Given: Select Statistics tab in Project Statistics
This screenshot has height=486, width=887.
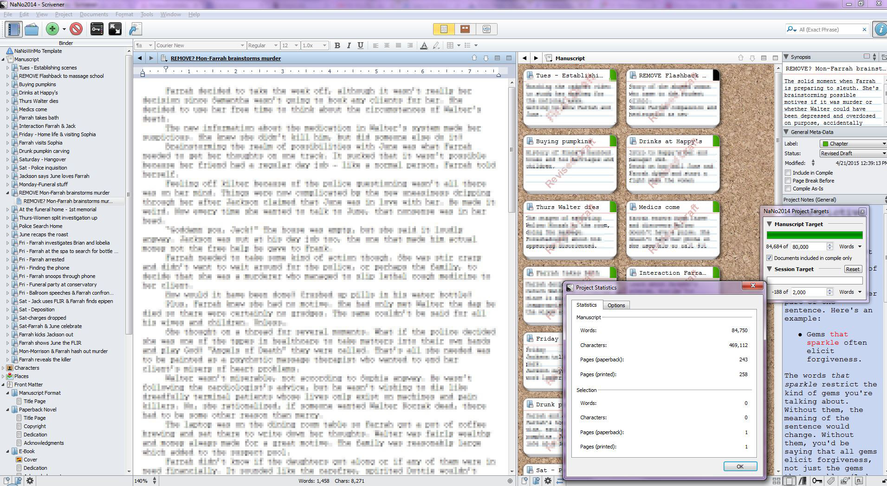Looking at the screenshot, I should coord(587,305).
